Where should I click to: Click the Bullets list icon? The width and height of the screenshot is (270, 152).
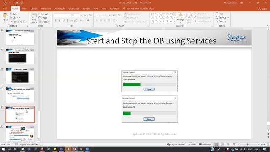point(97,15)
